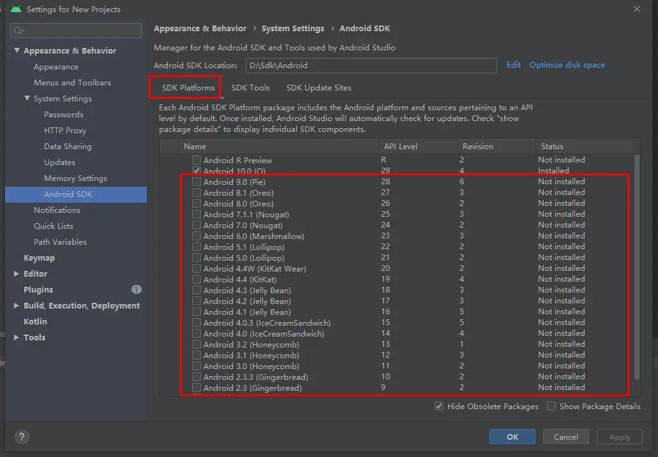Open Updates settings
658x457 pixels.
point(59,163)
